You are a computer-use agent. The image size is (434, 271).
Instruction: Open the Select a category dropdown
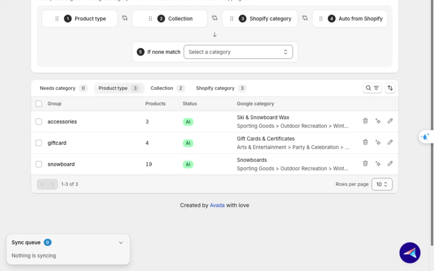[238, 52]
